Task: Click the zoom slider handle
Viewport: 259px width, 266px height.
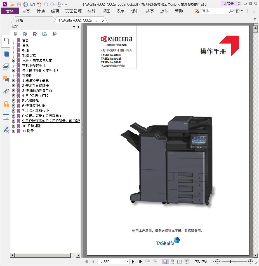Action: coord(230,262)
